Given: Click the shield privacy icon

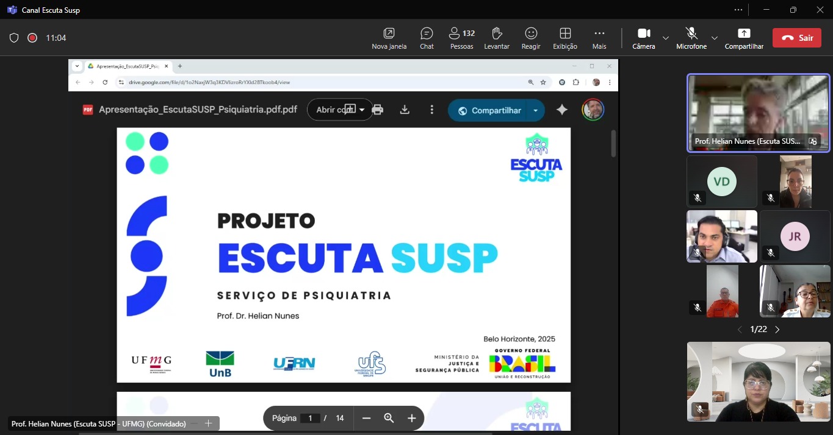Looking at the screenshot, I should [14, 38].
